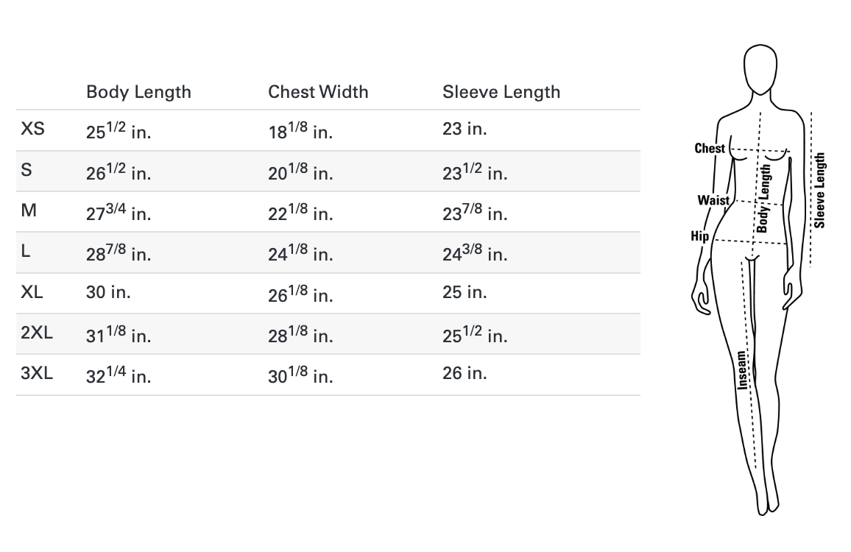Image resolution: width=851 pixels, height=552 pixels.
Task: Select the XS size row label
Action: (x=33, y=130)
